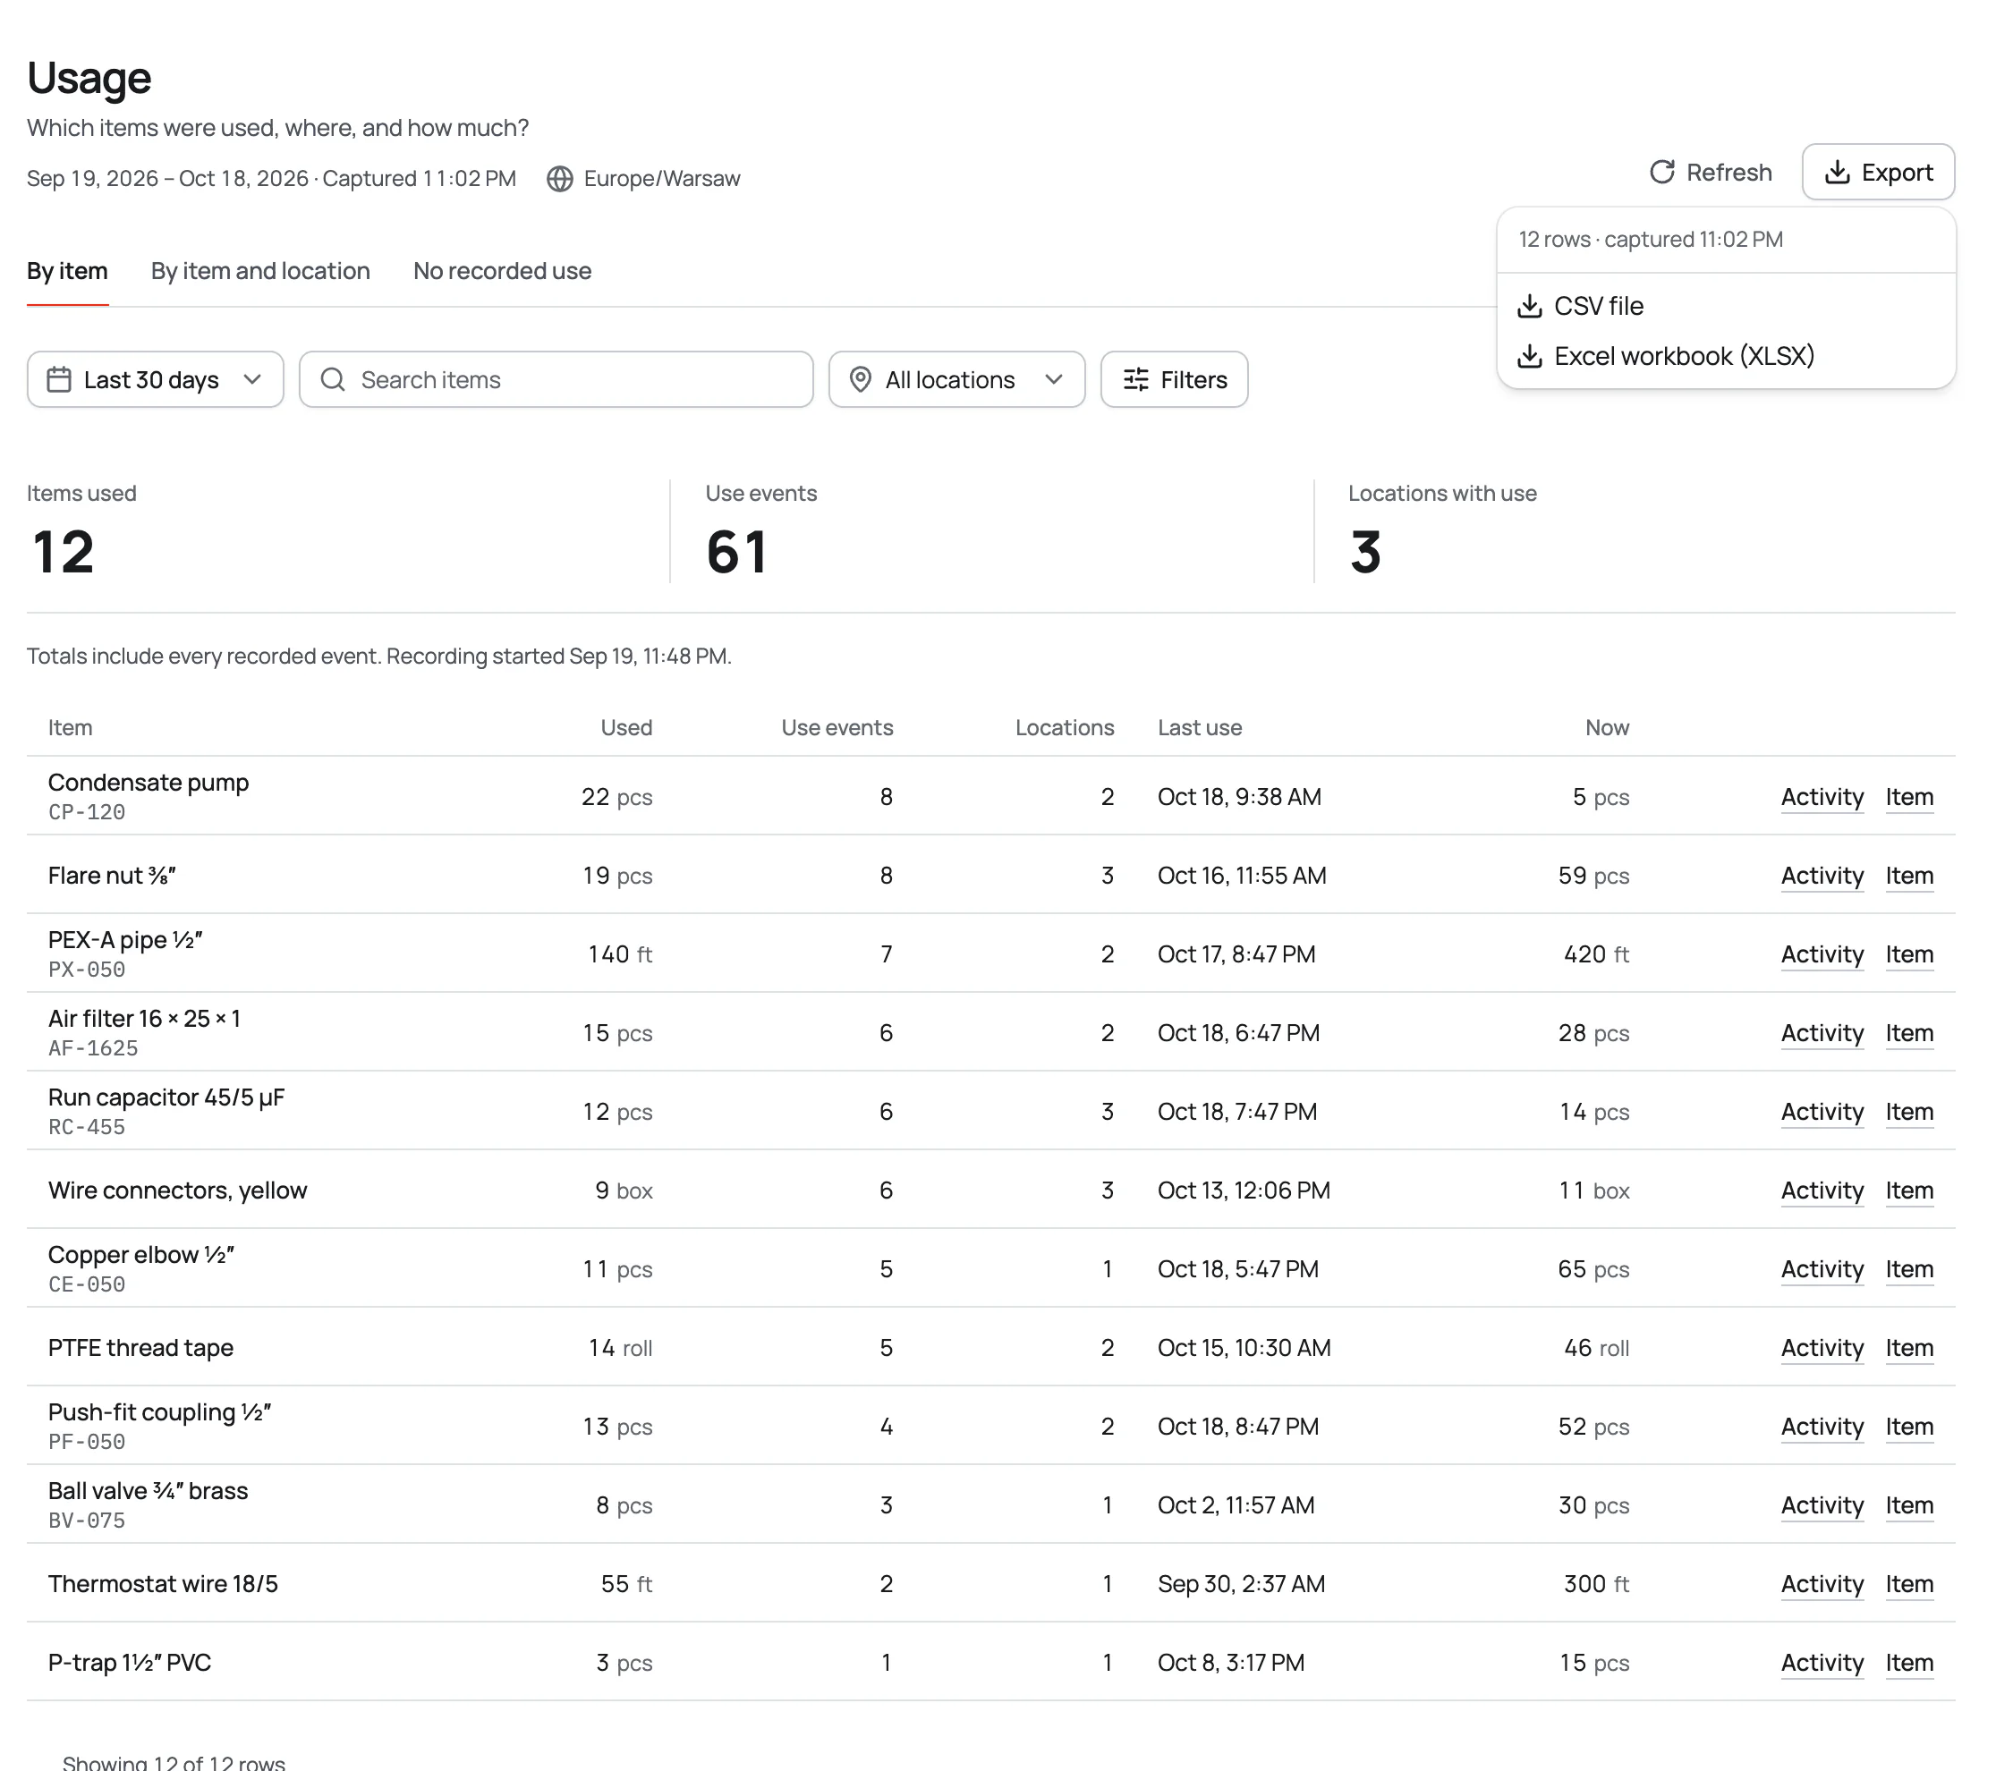Expand the All locations dropdown chevron
2013x1771 pixels.
pyautogui.click(x=1054, y=380)
